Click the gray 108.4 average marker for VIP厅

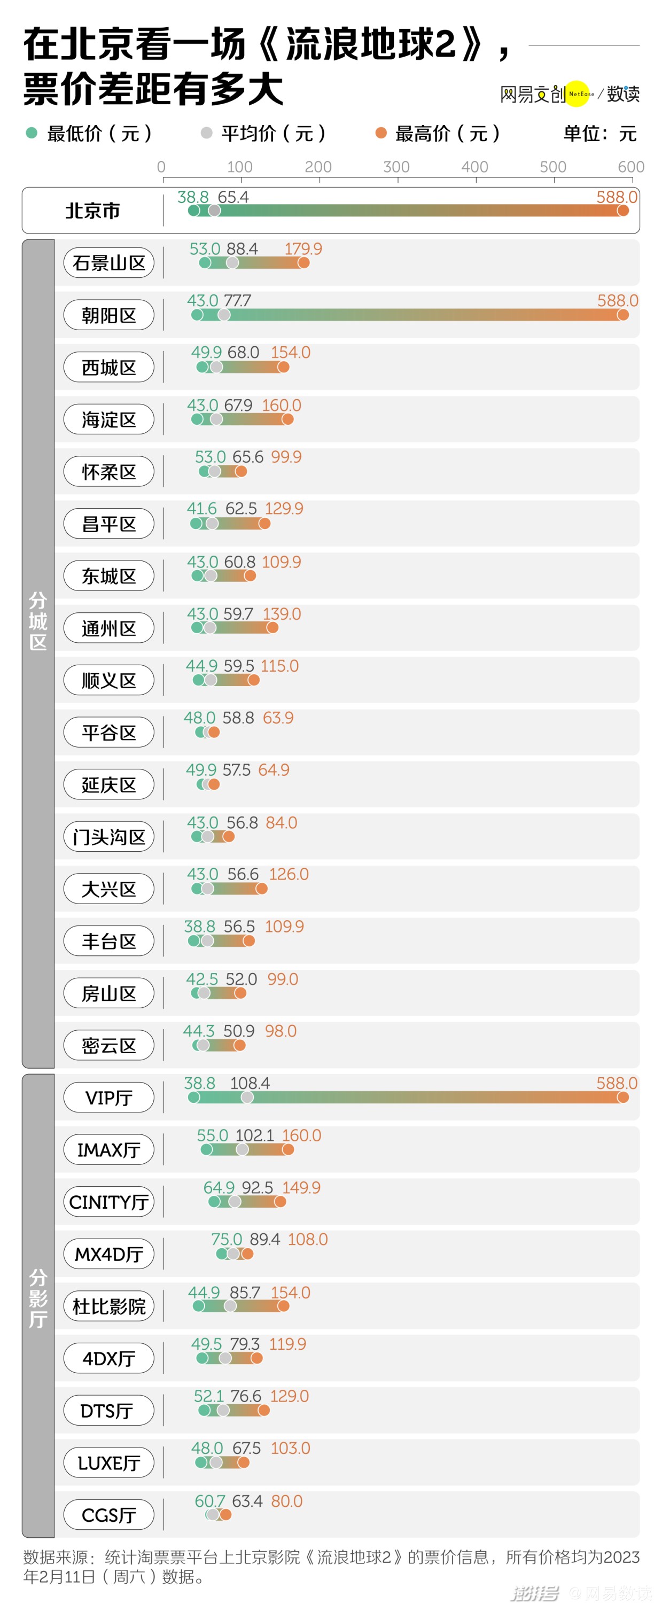click(247, 1097)
